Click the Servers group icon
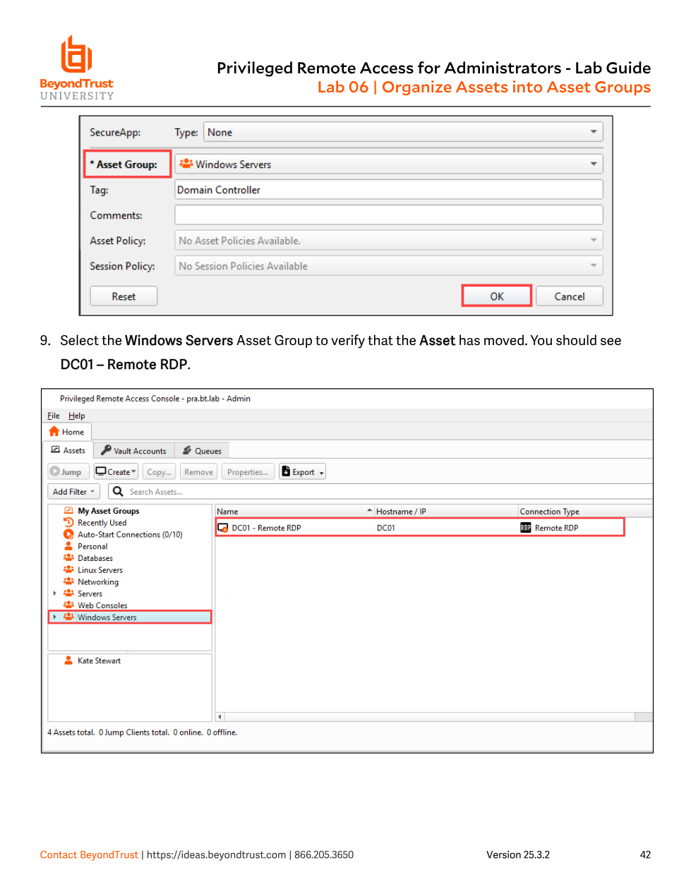Image resolution: width=691 pixels, height=894 pixels. point(68,593)
